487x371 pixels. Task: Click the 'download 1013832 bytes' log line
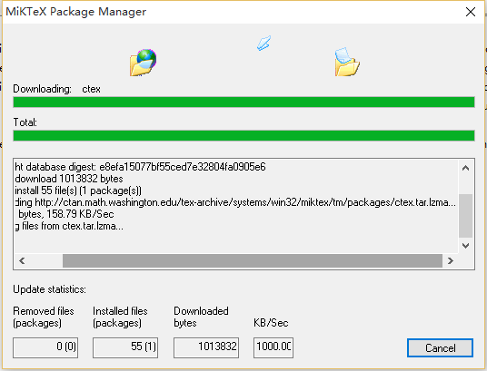(69, 179)
